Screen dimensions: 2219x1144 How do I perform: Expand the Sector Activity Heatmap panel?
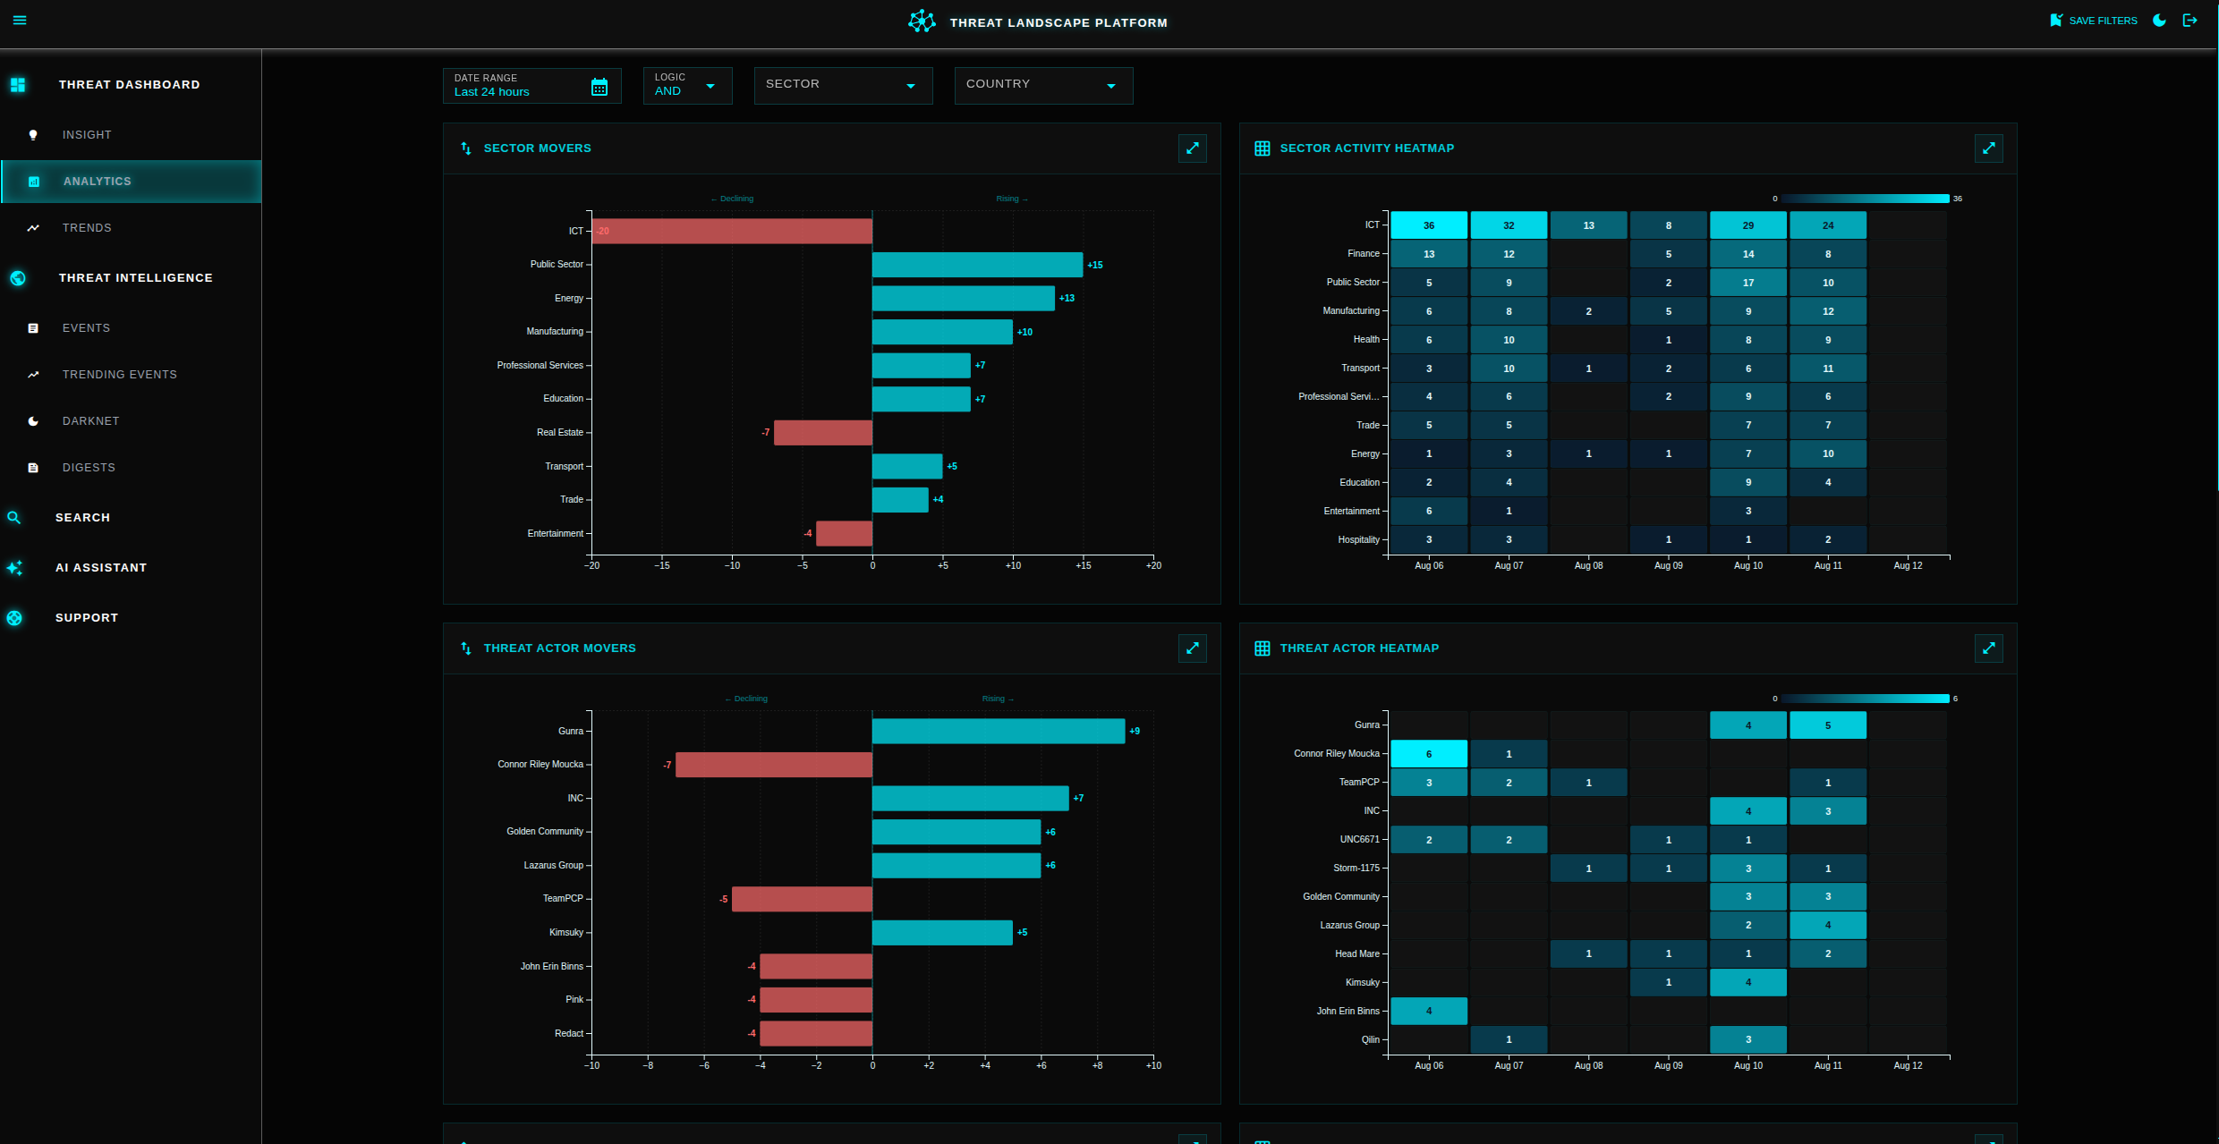point(1989,148)
